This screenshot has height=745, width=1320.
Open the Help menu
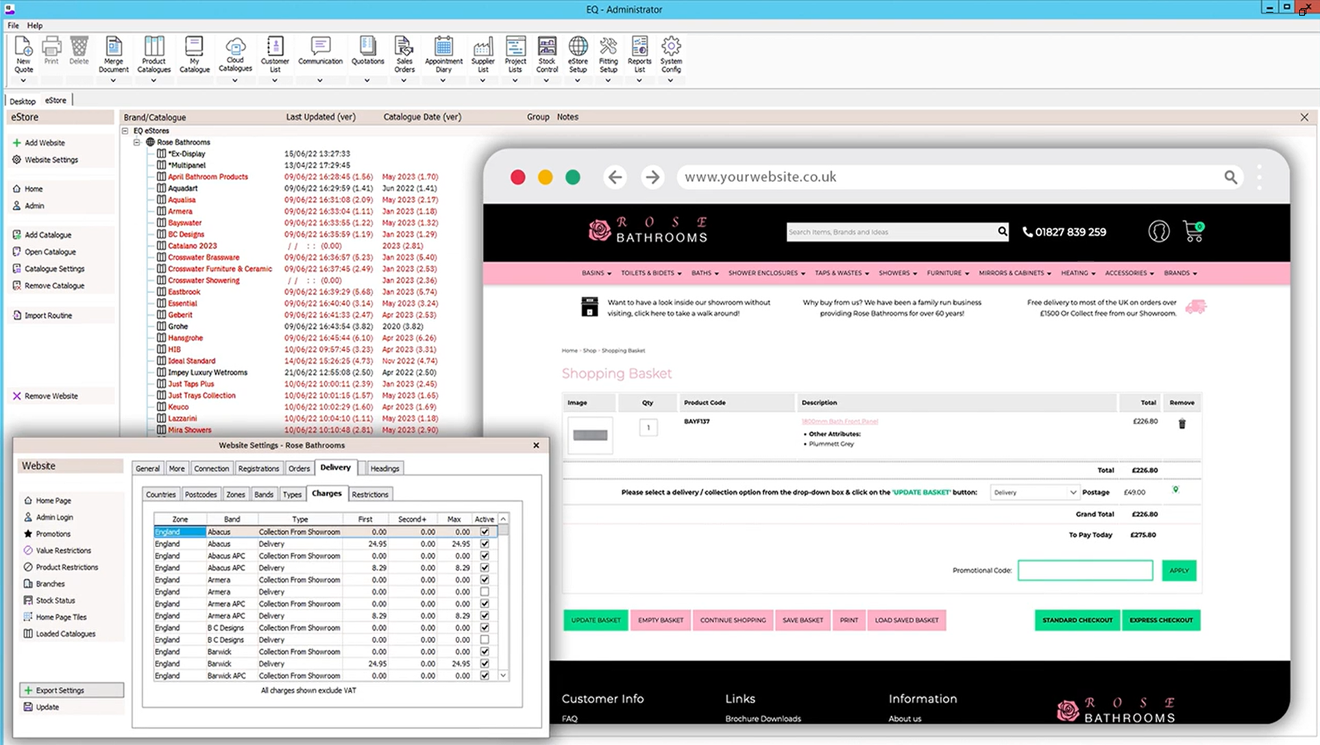(x=34, y=25)
